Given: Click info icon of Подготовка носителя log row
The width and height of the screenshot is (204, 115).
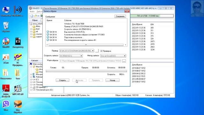Looking at the screenshot, I should pos(47,37).
